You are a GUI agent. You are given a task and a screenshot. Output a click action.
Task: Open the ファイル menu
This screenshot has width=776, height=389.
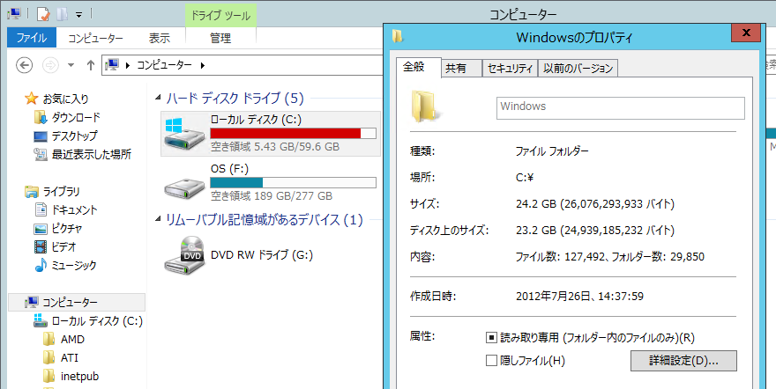click(x=32, y=38)
